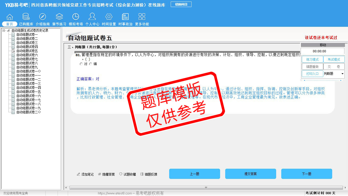Open 时间设置 gear icon

[x=109, y=17]
